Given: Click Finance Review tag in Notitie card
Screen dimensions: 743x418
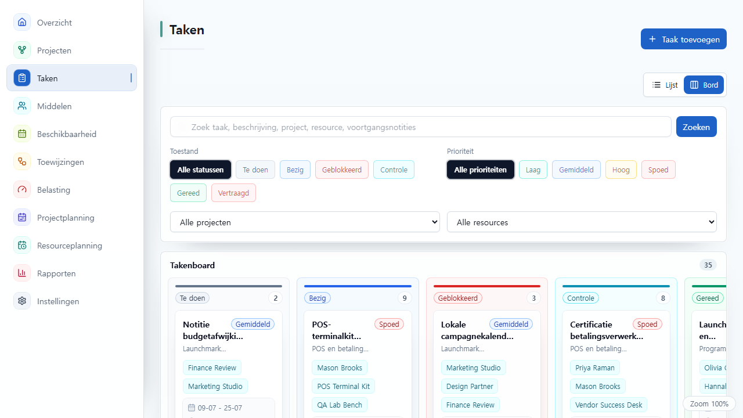Looking at the screenshot, I should pos(212,367).
